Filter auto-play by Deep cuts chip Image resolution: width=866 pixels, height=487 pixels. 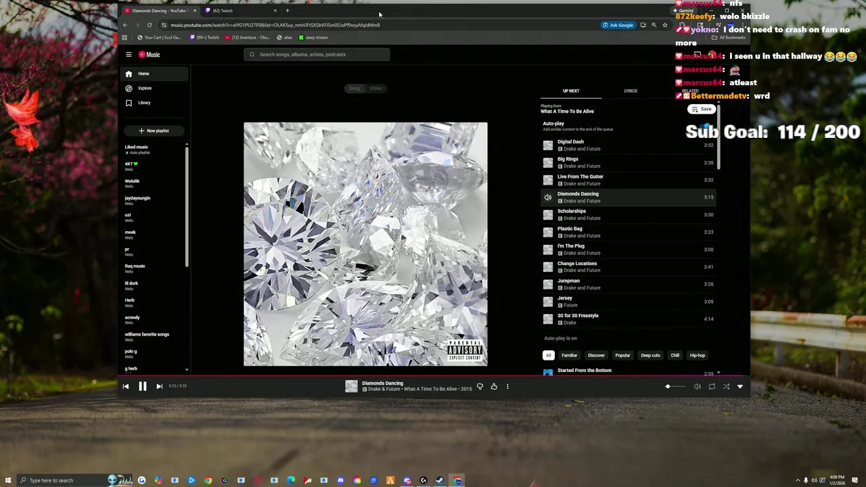pyautogui.click(x=650, y=355)
